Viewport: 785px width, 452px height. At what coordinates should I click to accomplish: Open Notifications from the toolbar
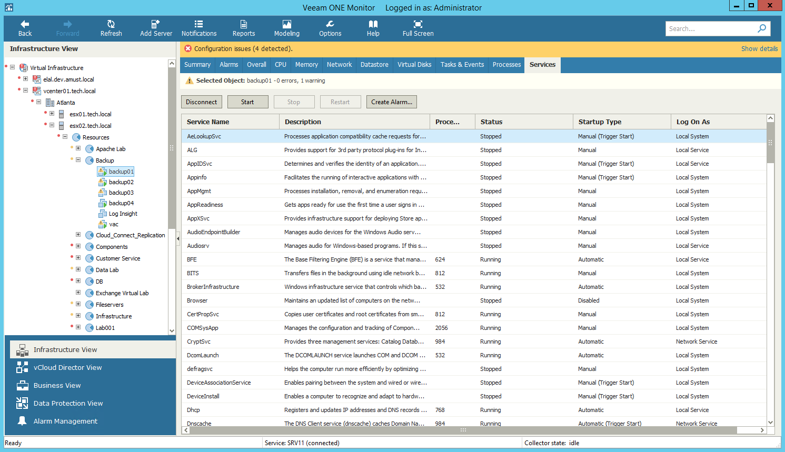point(198,24)
